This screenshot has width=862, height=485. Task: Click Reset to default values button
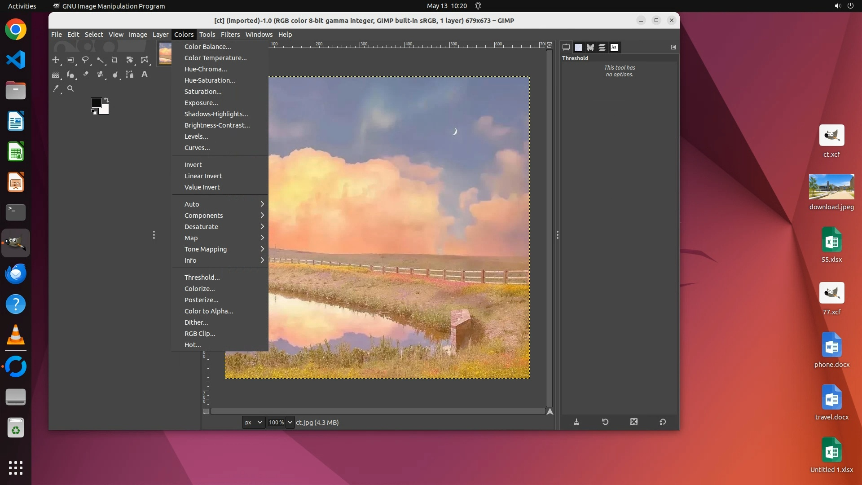tap(663, 422)
